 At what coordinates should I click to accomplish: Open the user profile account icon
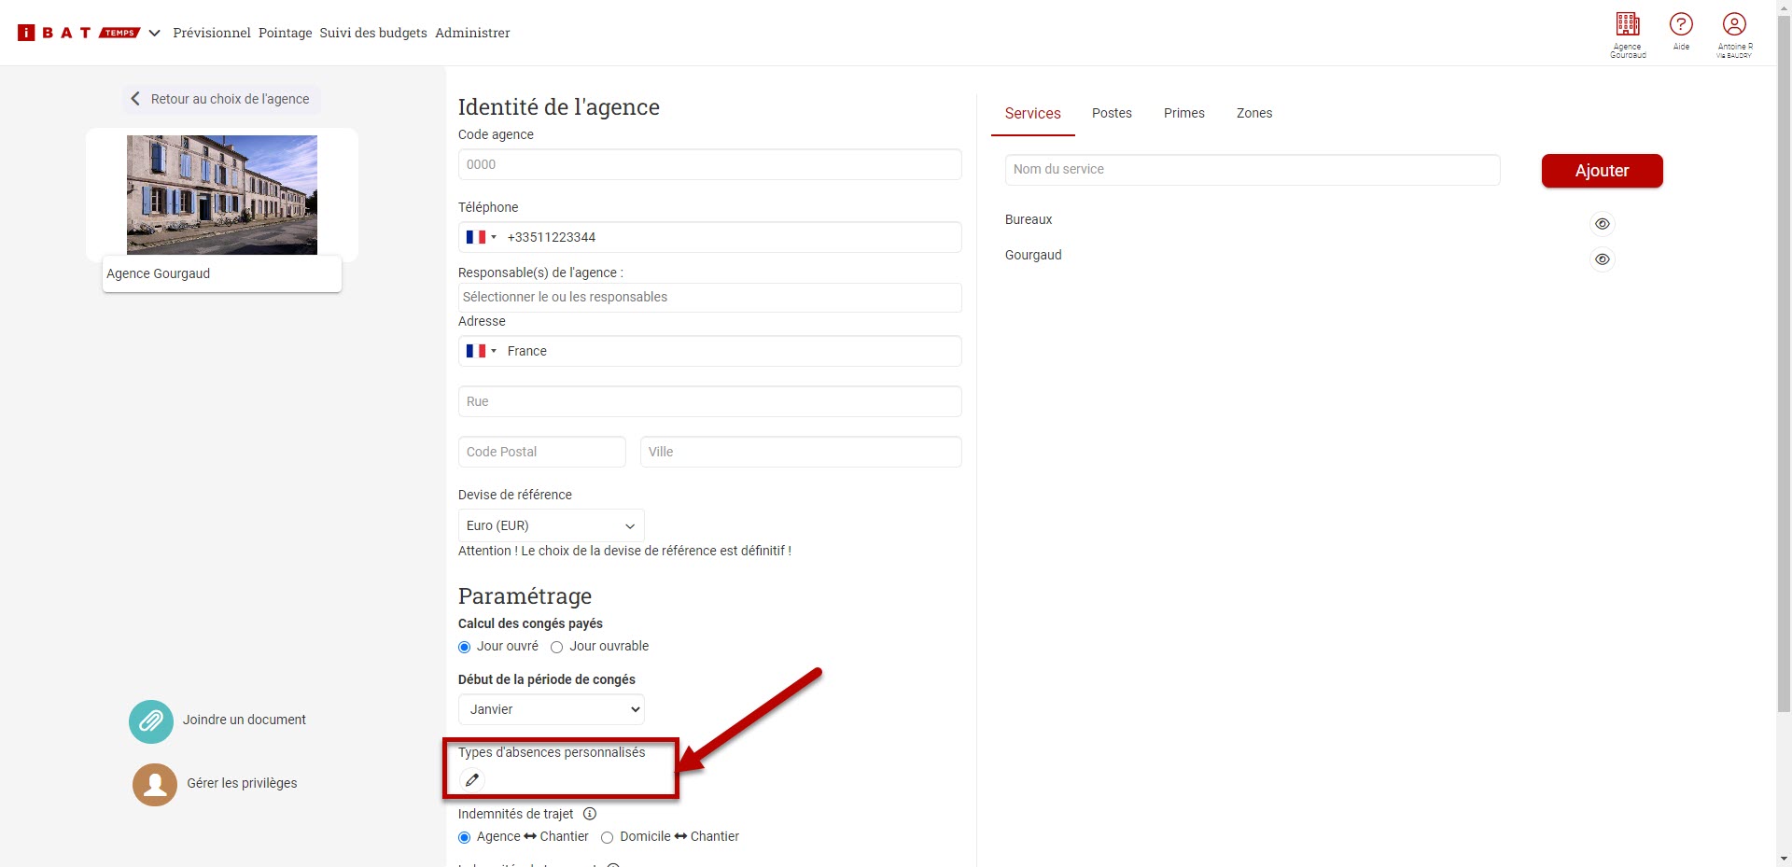[x=1734, y=24]
